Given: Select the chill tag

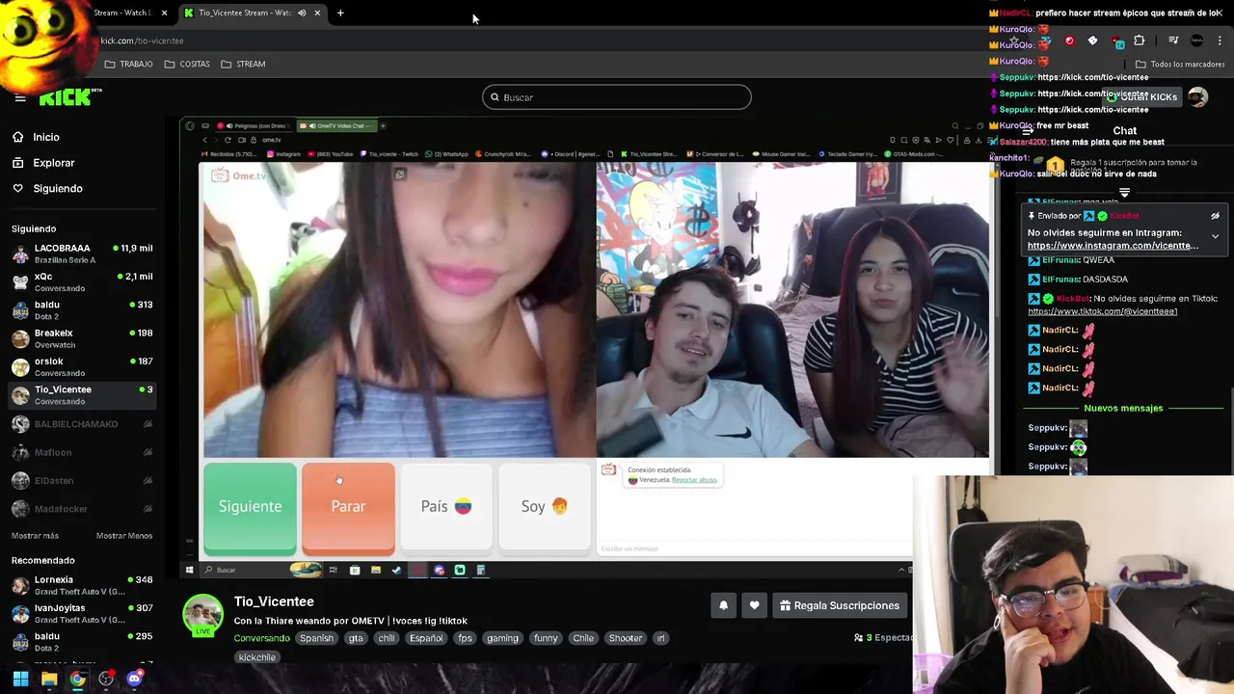Looking at the screenshot, I should pyautogui.click(x=387, y=638).
